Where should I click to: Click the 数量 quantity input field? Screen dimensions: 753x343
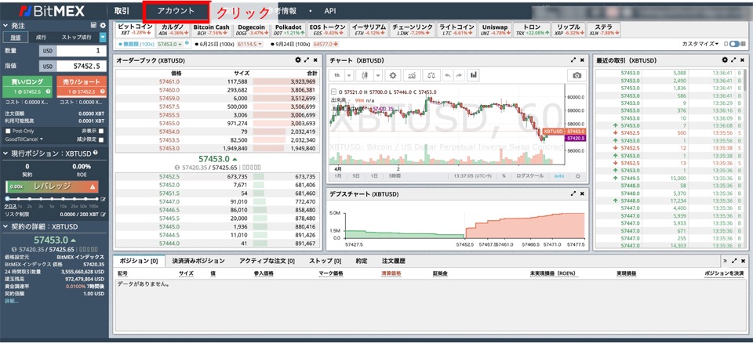(82, 52)
